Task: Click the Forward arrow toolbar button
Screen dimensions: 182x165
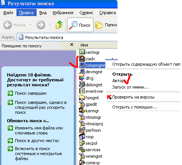Action: coord(41,25)
